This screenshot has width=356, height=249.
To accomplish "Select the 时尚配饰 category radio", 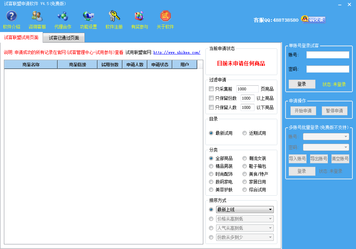I will (211, 174).
